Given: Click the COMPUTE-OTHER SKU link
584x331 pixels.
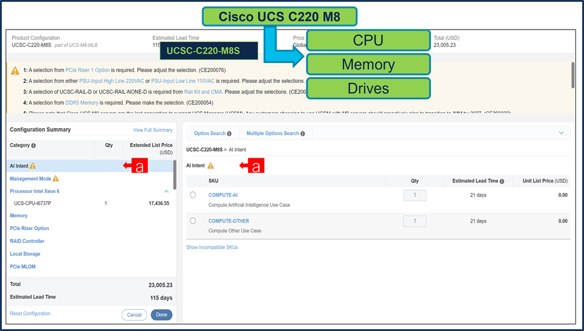Looking at the screenshot, I should coord(229,221).
